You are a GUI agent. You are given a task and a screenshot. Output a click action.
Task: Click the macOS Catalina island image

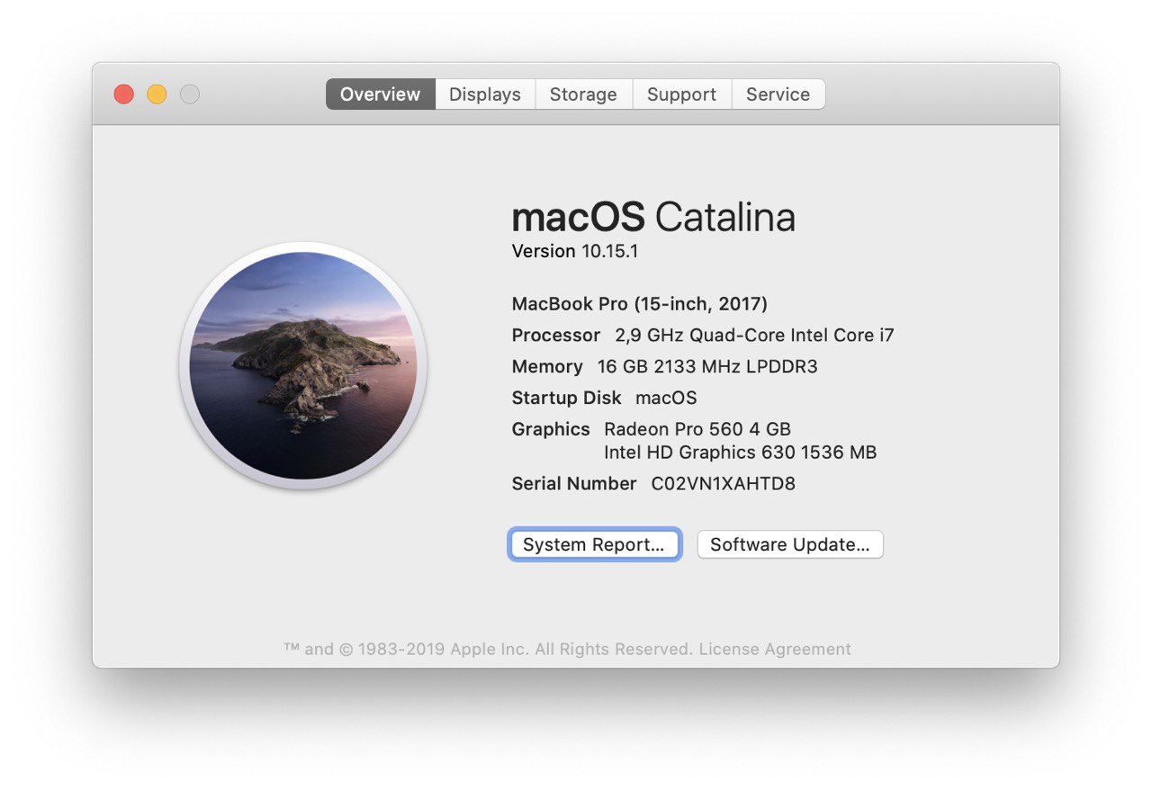pyautogui.click(x=304, y=365)
